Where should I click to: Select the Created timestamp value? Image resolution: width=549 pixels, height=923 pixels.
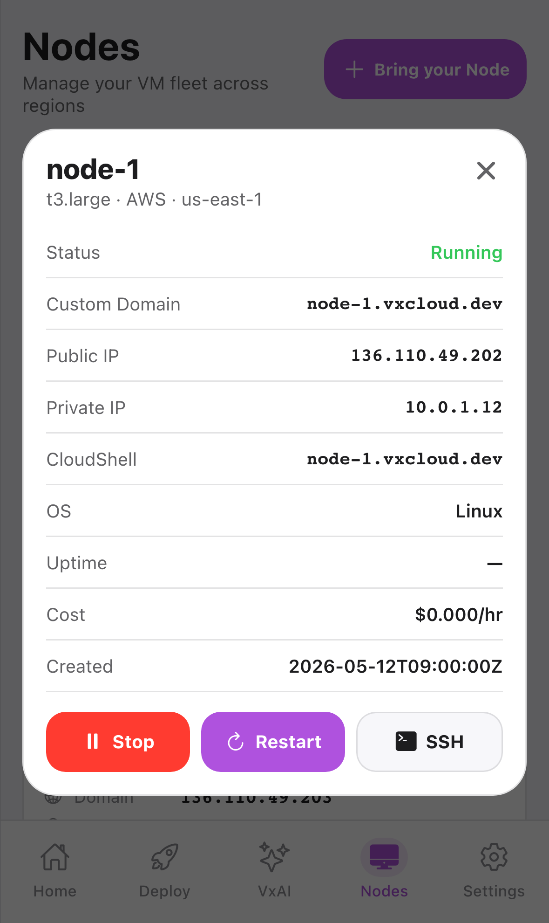tap(396, 667)
